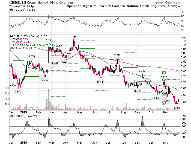Screen dimensions: 191x145
Task: Click the 0.700 December low label
Action: 13,85
